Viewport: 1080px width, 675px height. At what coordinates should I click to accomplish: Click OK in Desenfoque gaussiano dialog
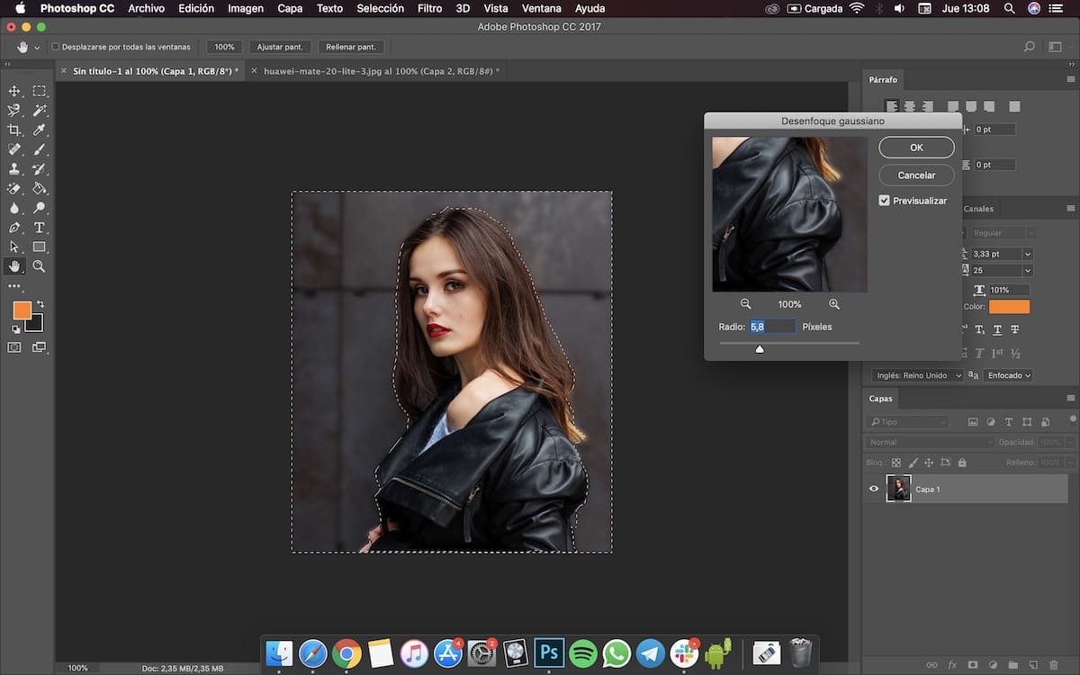click(x=916, y=148)
